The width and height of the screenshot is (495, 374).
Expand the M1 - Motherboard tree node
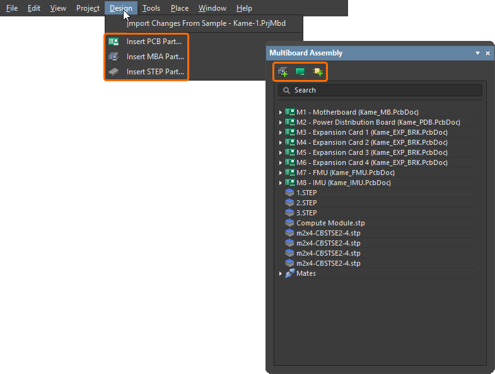tap(281, 112)
